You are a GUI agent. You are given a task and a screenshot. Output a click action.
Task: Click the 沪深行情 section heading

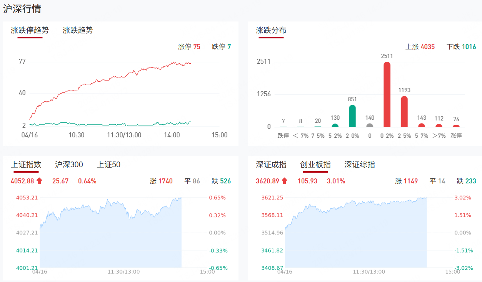pyautogui.click(x=22, y=9)
